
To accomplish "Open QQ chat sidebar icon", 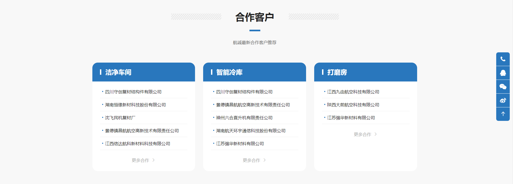I will point(503,73).
